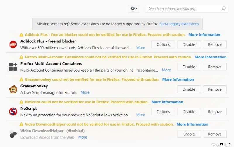Disable NoScript extension

coord(189,112)
